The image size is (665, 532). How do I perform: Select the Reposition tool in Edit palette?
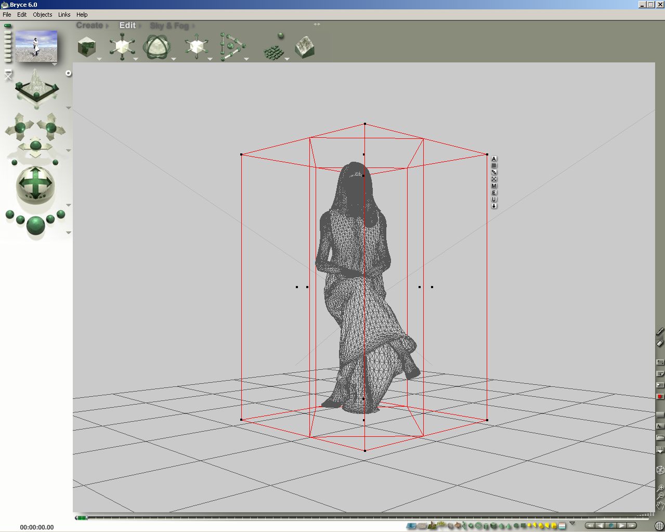(x=196, y=47)
